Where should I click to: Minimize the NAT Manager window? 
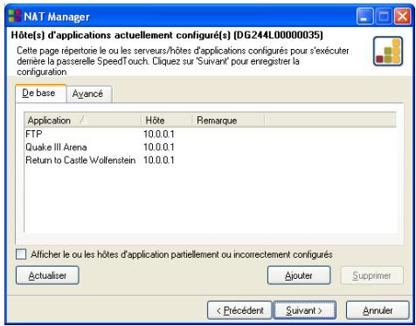[364, 17]
